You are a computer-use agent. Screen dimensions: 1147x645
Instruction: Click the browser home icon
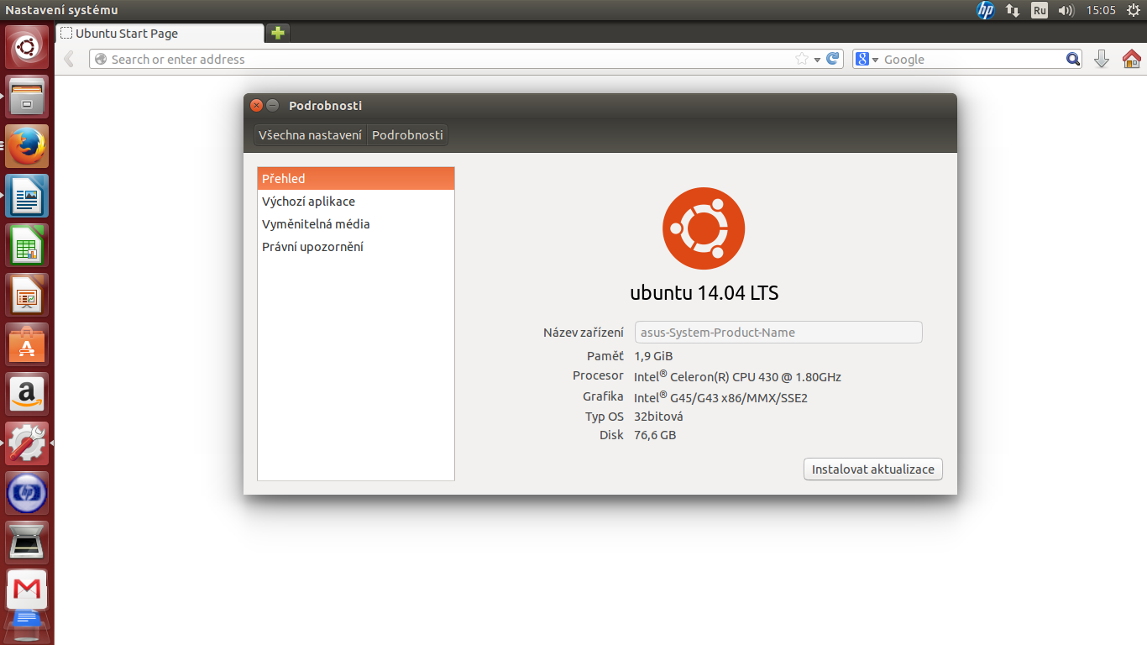[x=1131, y=59]
